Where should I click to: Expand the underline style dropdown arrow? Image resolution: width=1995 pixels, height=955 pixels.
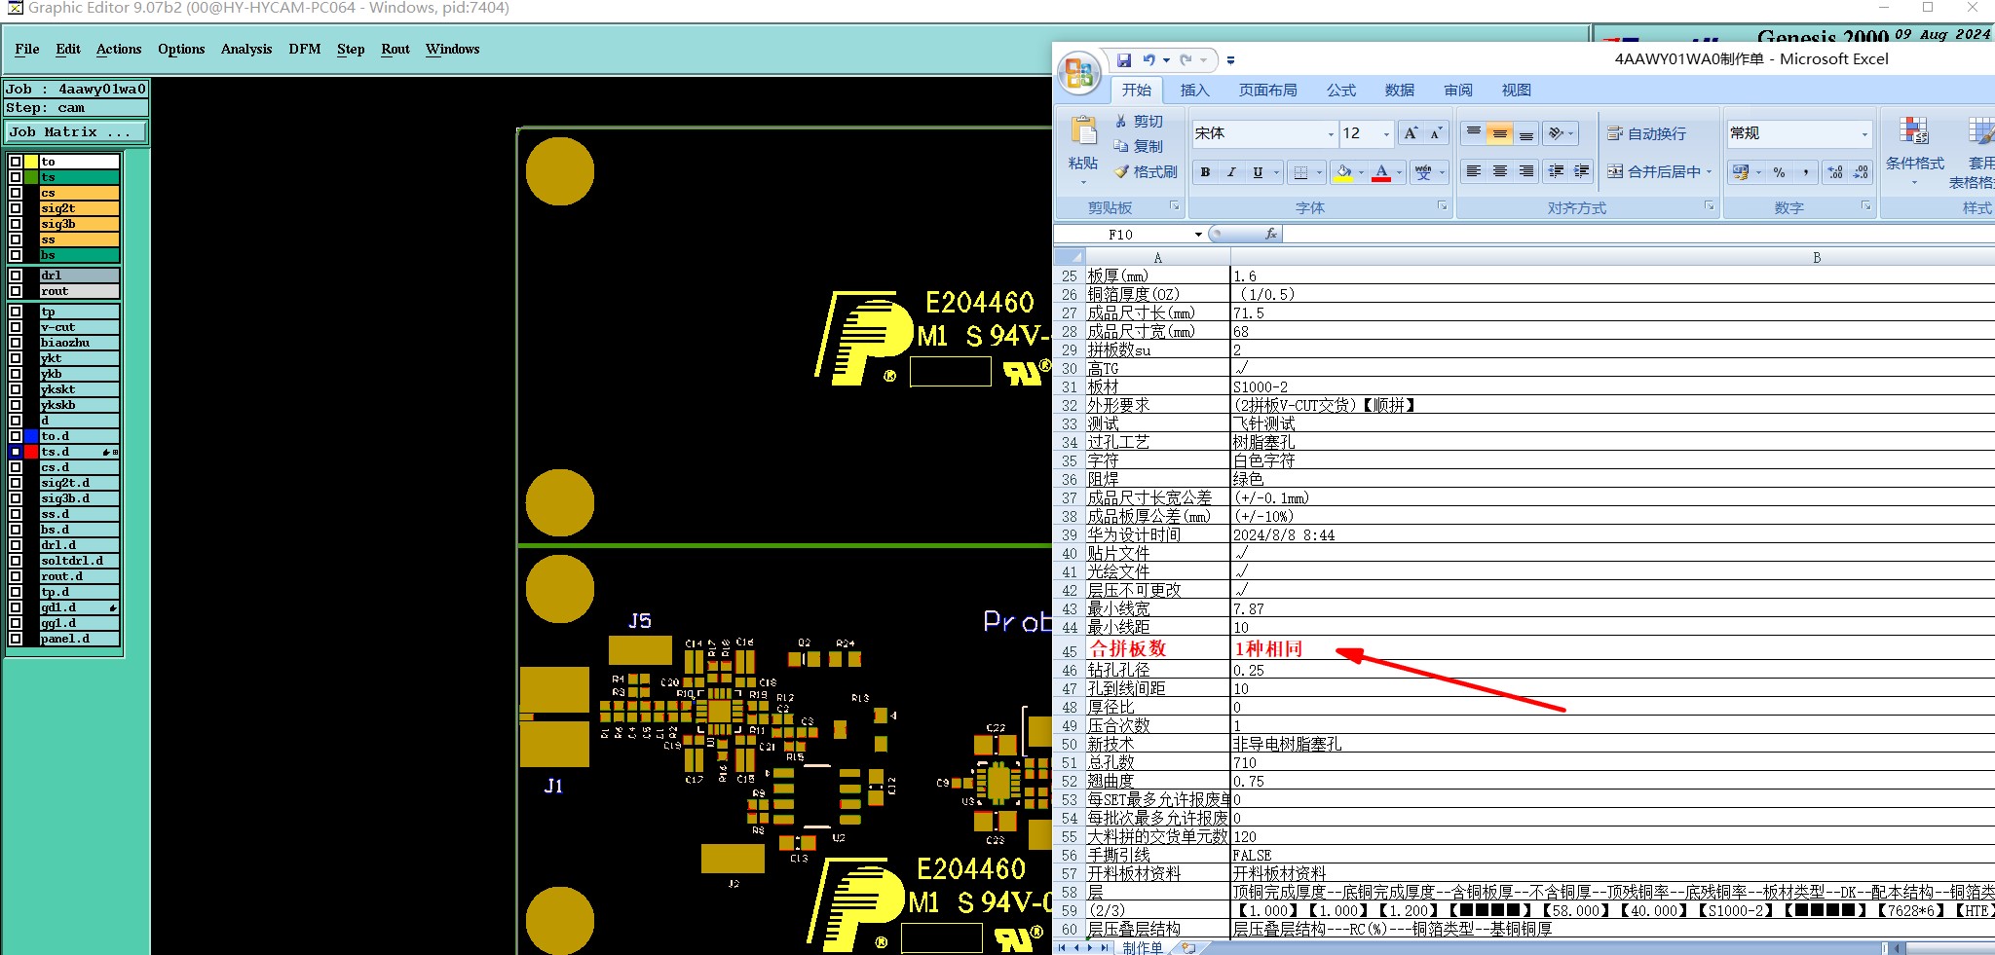(x=1275, y=172)
